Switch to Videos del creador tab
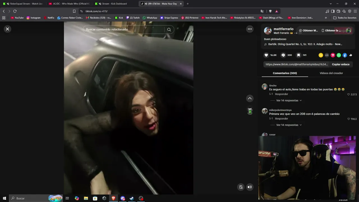The width and height of the screenshot is (359, 202). [x=331, y=73]
